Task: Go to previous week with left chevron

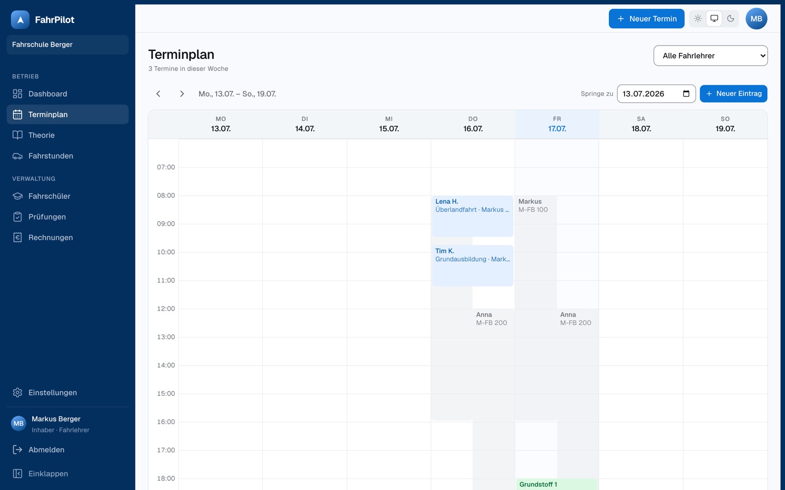Action: click(x=158, y=94)
